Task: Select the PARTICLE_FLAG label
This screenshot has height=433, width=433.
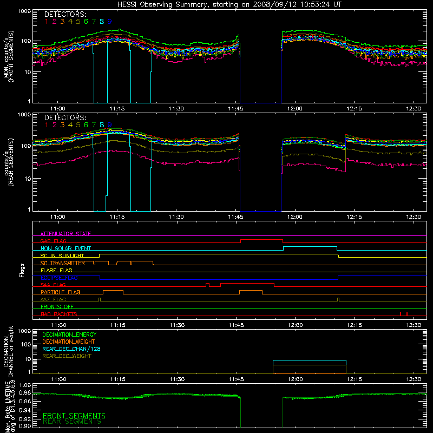Action: click(x=61, y=292)
